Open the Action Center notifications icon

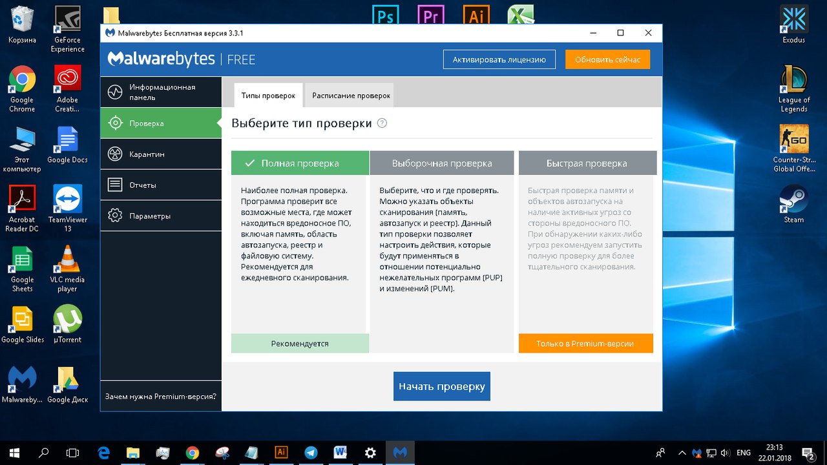[x=808, y=453]
